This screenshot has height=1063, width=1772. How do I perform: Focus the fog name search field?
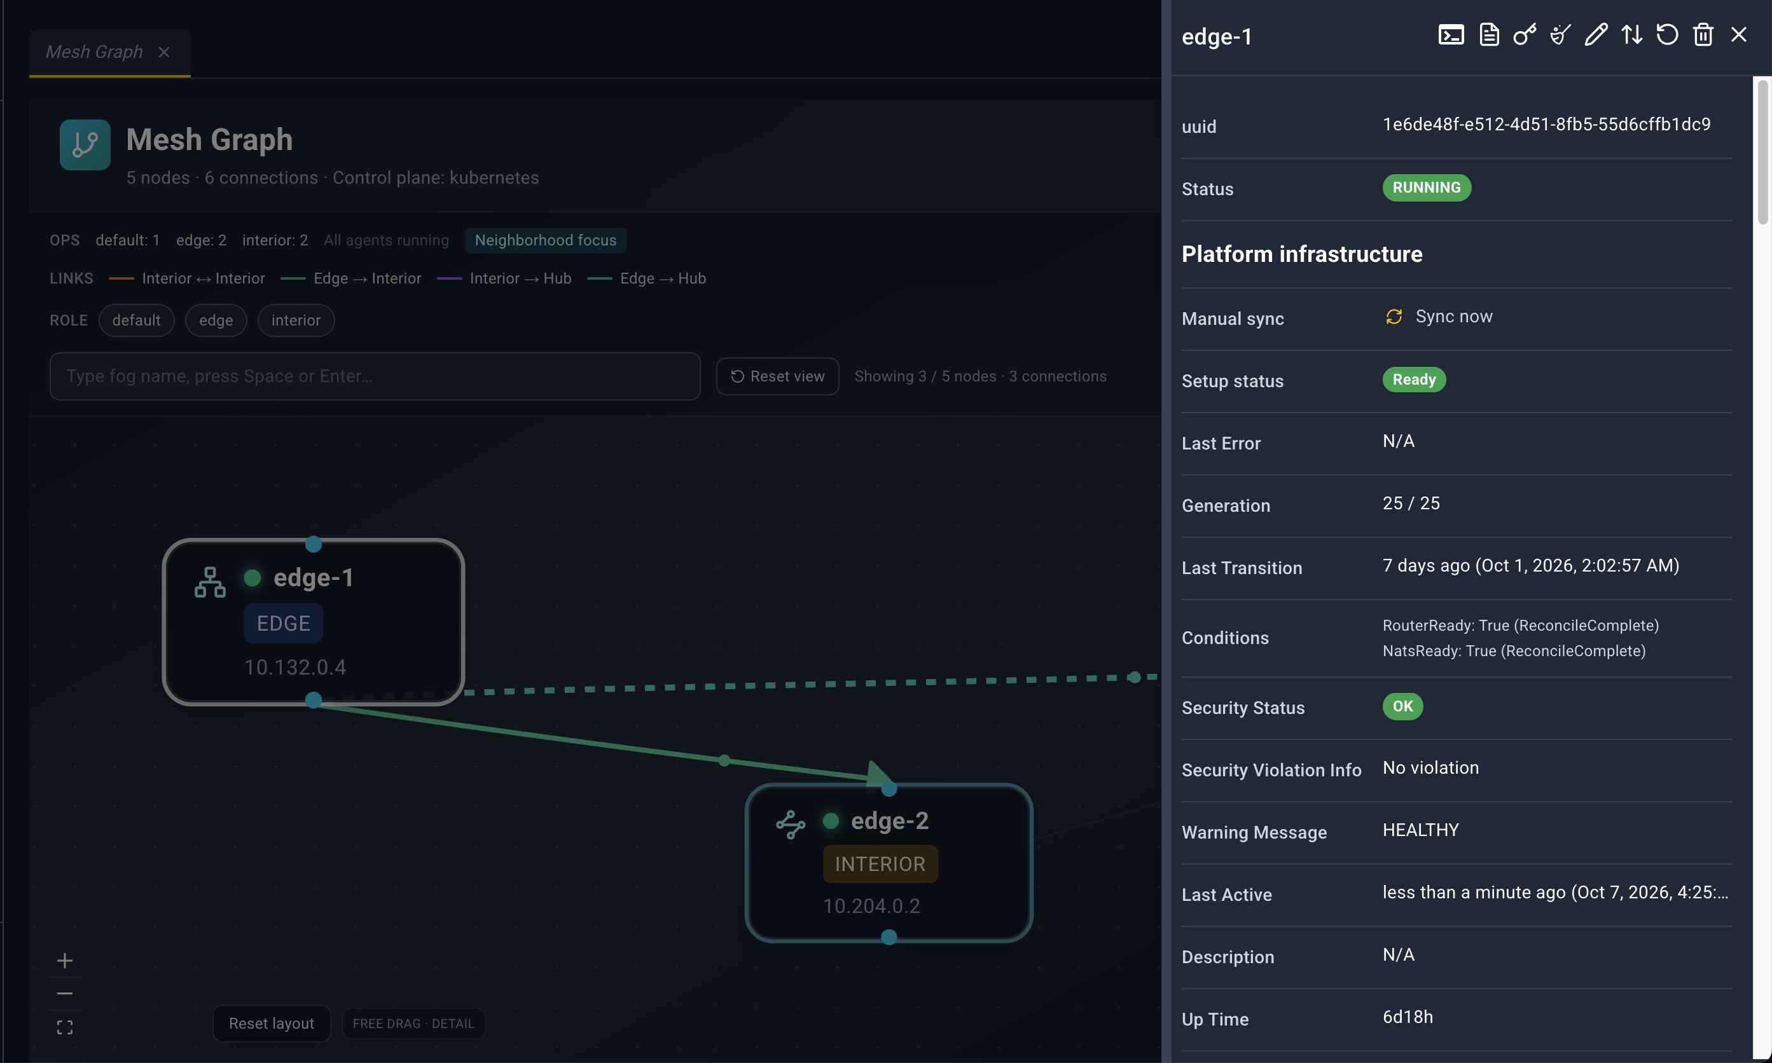point(375,376)
